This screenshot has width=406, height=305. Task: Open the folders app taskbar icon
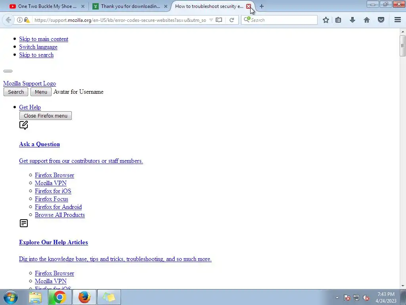(109, 297)
